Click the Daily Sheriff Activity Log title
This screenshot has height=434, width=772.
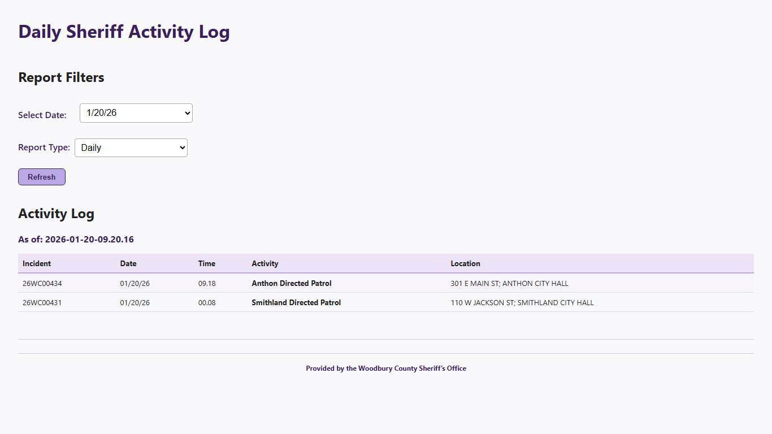click(x=124, y=32)
